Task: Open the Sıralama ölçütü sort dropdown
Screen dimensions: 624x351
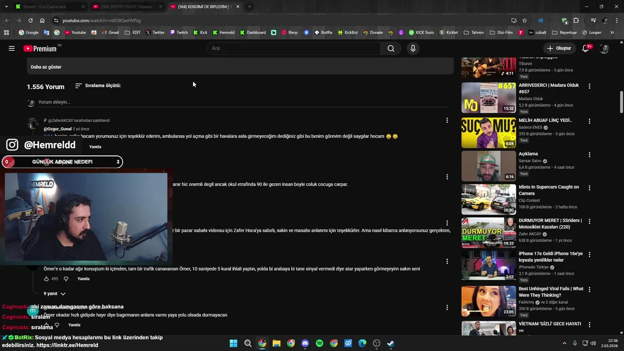Action: [x=98, y=86]
